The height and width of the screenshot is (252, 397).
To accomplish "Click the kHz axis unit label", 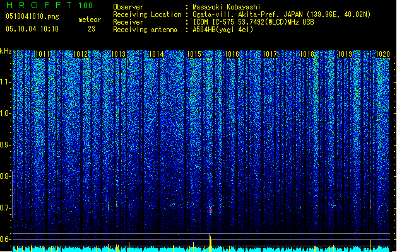I will [6, 51].
